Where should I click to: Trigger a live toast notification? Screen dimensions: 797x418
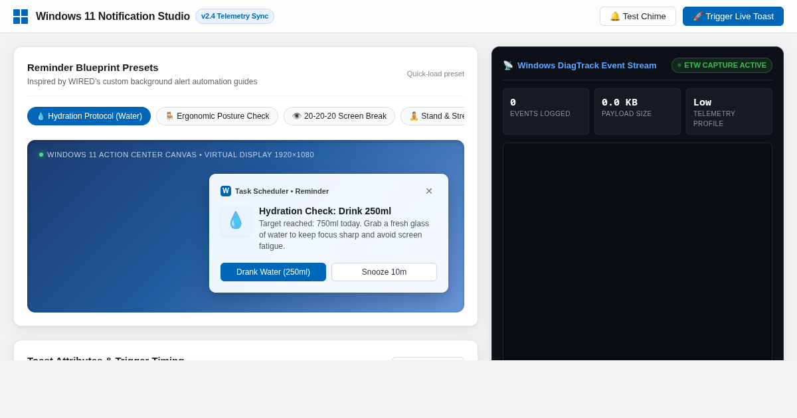[733, 17]
